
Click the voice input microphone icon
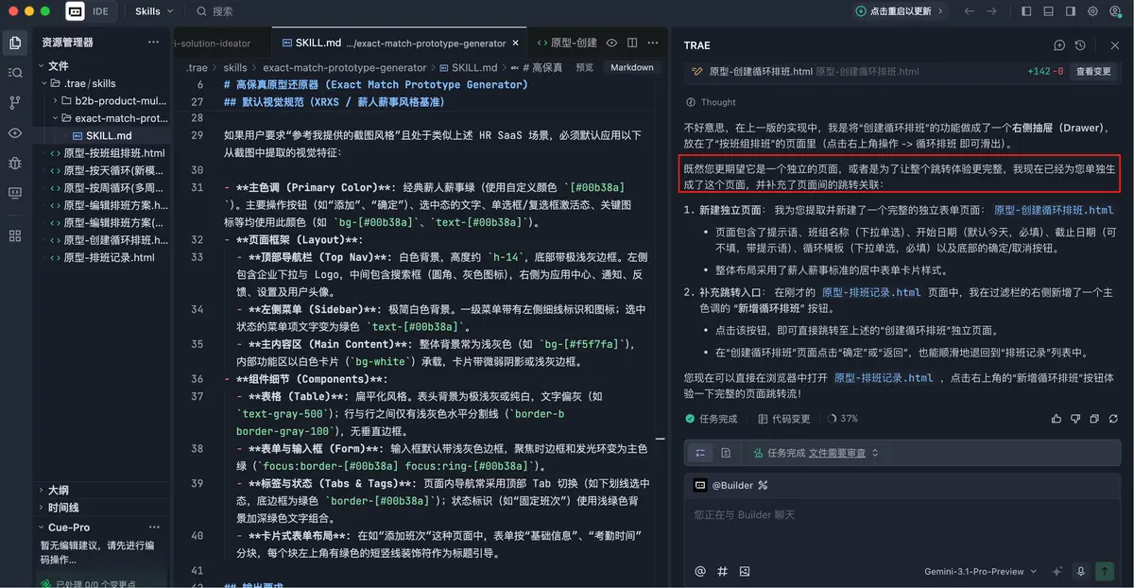[x=1081, y=571]
